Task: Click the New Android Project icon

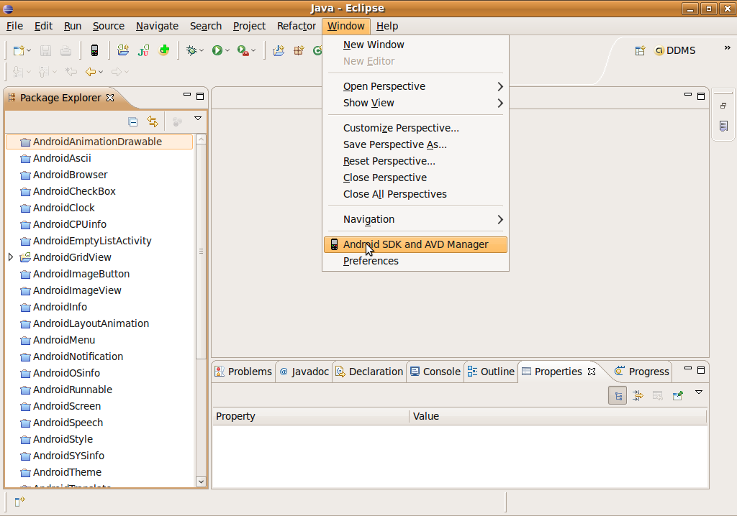Action: click(123, 50)
